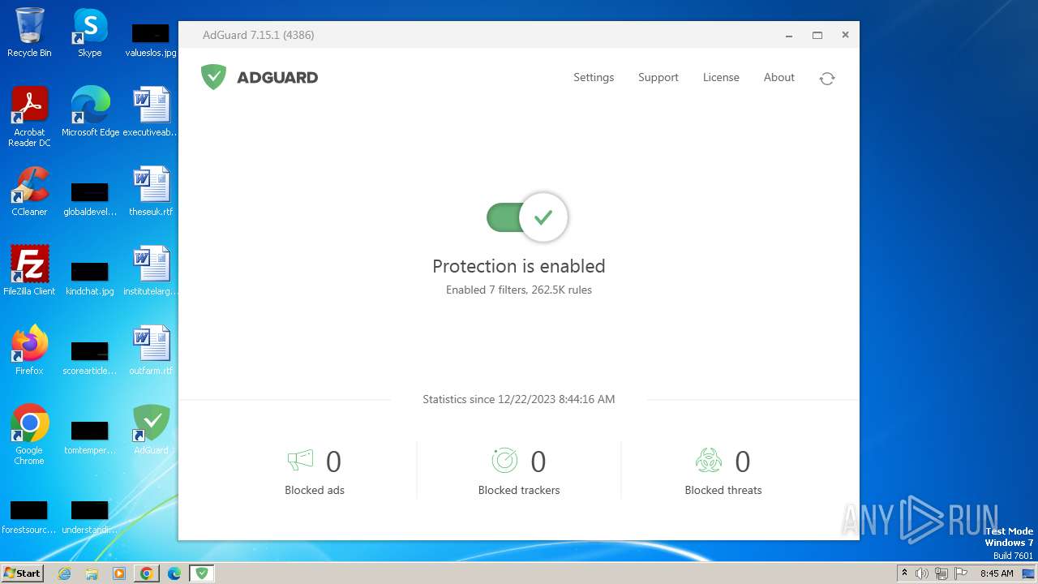Open the Action Center flag icon
The image size is (1038, 584).
pyautogui.click(x=961, y=573)
